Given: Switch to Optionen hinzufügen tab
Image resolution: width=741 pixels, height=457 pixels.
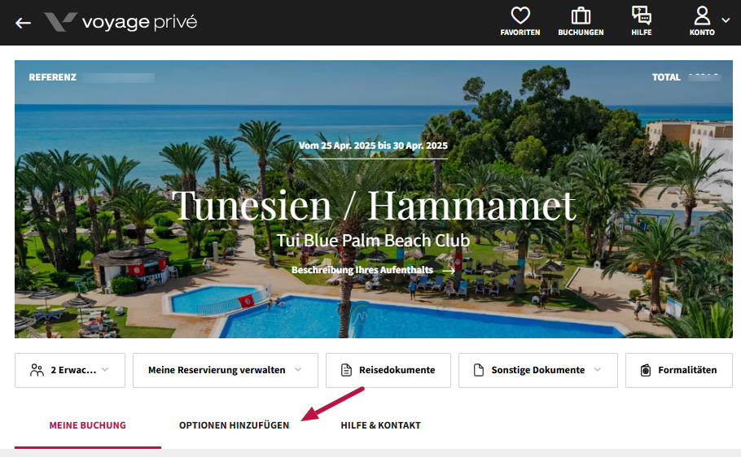Looking at the screenshot, I should (x=234, y=425).
